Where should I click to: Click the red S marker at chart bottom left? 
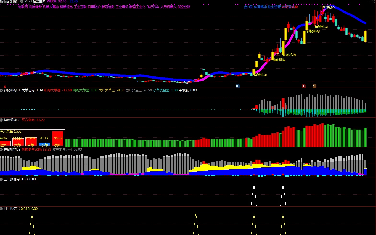pyautogui.click(x=5, y=86)
